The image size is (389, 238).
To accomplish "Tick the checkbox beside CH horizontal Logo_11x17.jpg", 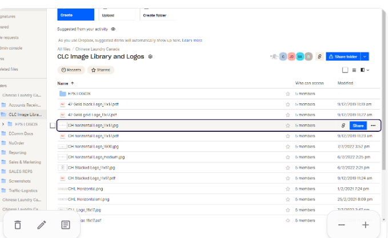I will click(x=53, y=125).
